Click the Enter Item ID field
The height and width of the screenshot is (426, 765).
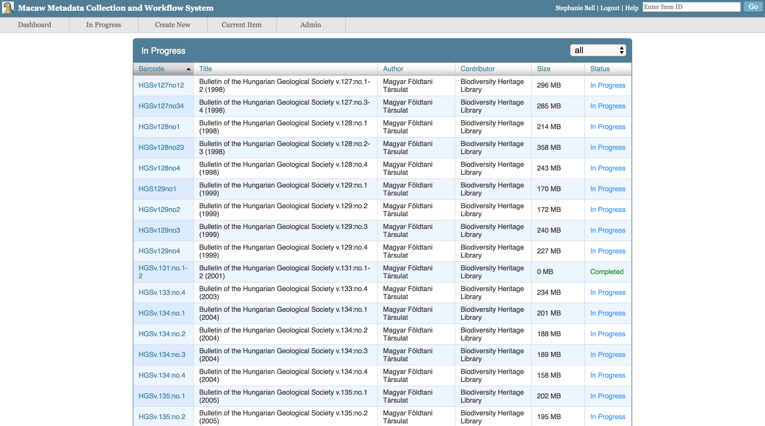691,7
